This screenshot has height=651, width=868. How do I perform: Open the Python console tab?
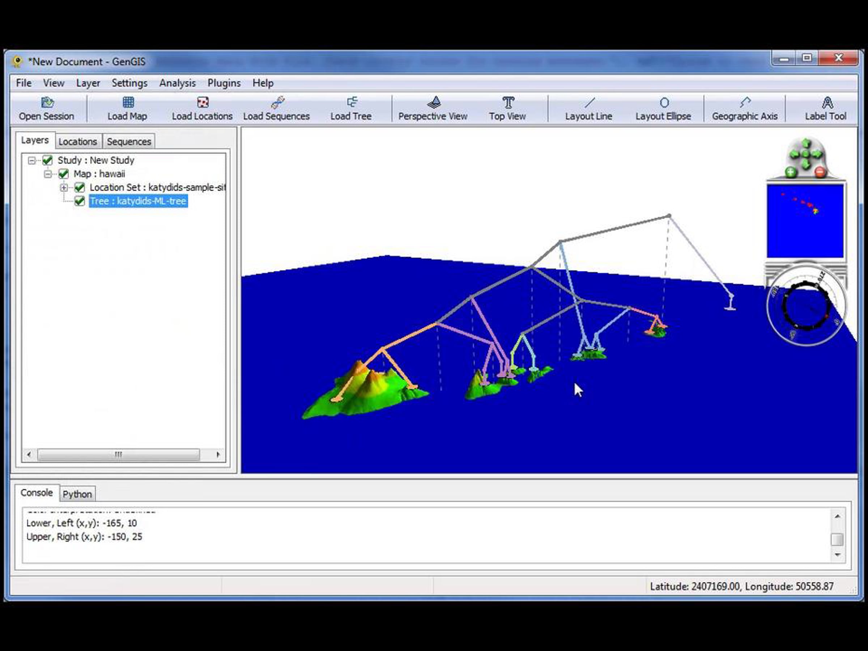pyautogui.click(x=77, y=494)
